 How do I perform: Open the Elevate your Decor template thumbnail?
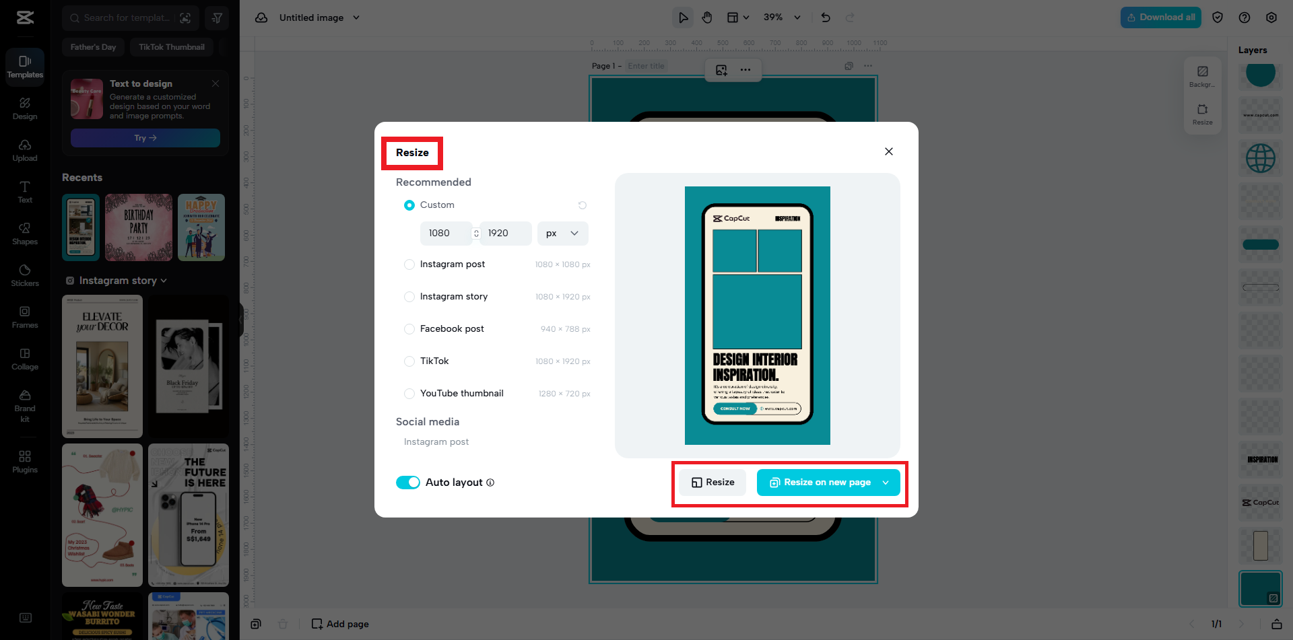pyautogui.click(x=102, y=366)
